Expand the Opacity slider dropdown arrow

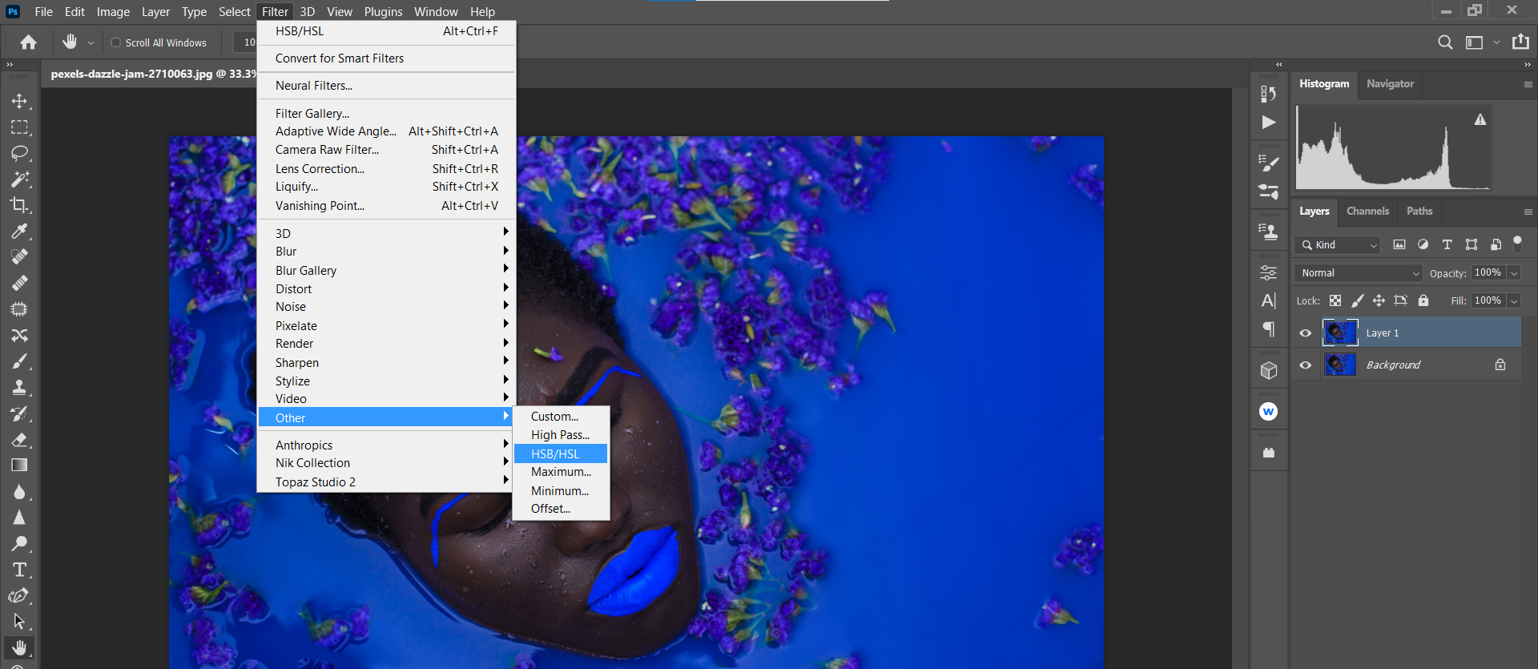pos(1514,273)
